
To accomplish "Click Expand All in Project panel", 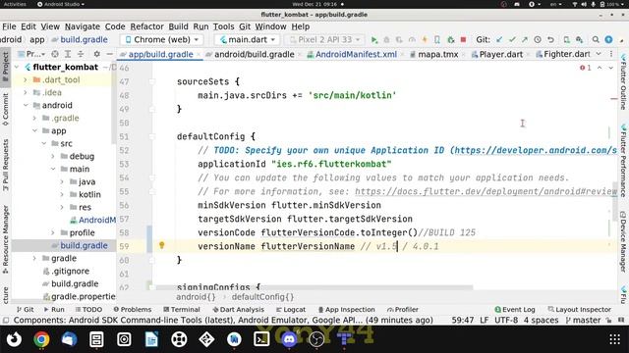I will pyautogui.click(x=68, y=54).
